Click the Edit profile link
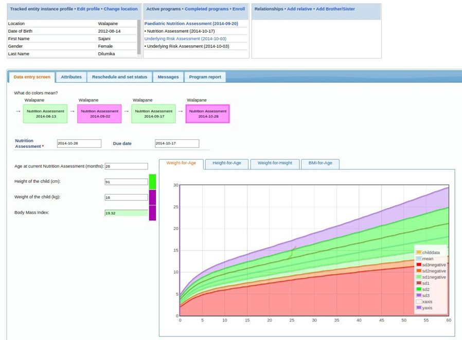The image size is (462, 340). point(88,9)
